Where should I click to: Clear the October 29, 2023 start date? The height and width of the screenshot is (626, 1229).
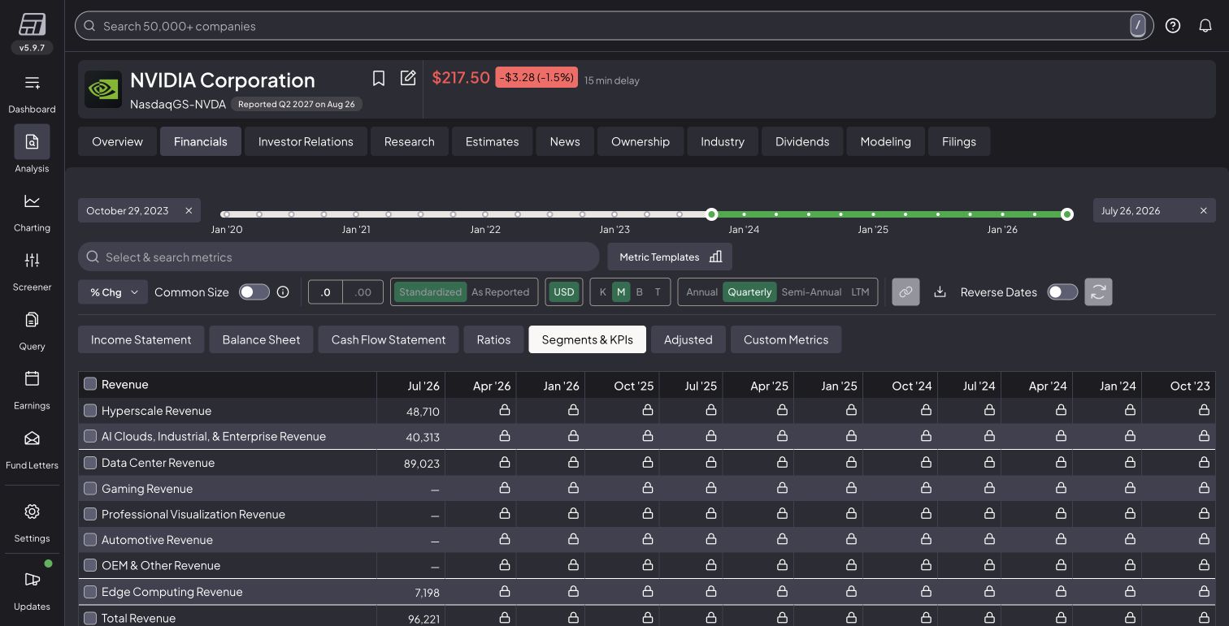[x=189, y=210]
